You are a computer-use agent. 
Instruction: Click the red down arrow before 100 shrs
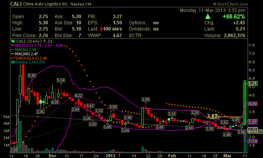tap(101, 29)
